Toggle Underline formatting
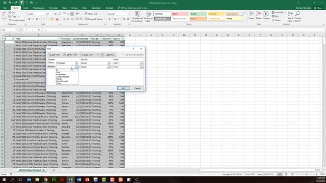Image resolution: width=326 pixels, height=183 pixels. 37,19
